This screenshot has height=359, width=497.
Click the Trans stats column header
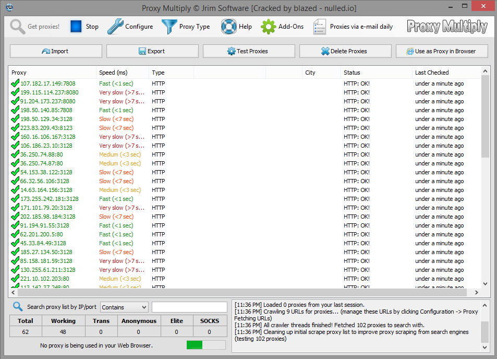click(x=101, y=321)
